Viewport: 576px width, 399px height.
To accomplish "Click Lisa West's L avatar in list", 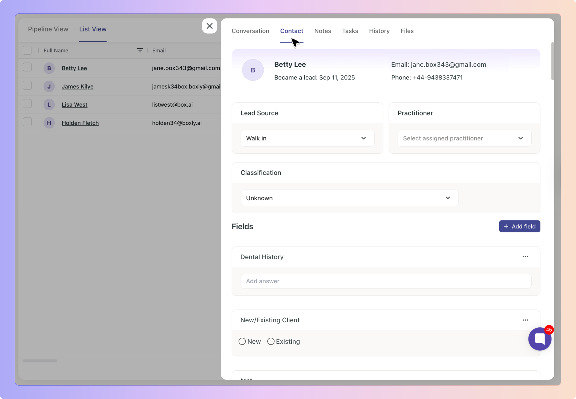I will [49, 105].
